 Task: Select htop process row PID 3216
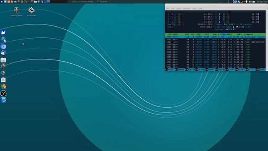click(215, 55)
